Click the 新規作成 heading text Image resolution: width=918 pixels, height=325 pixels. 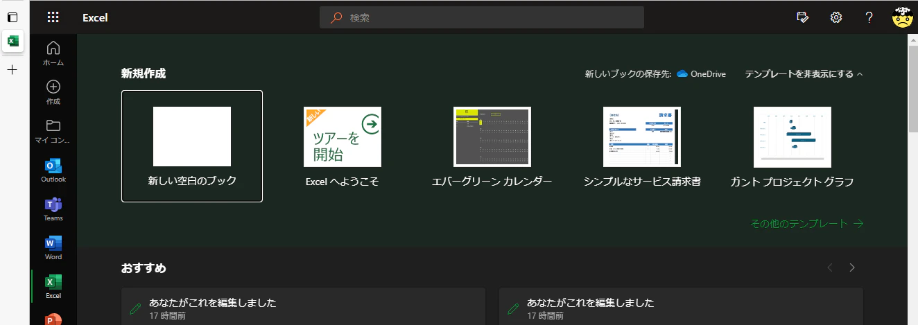tap(144, 73)
